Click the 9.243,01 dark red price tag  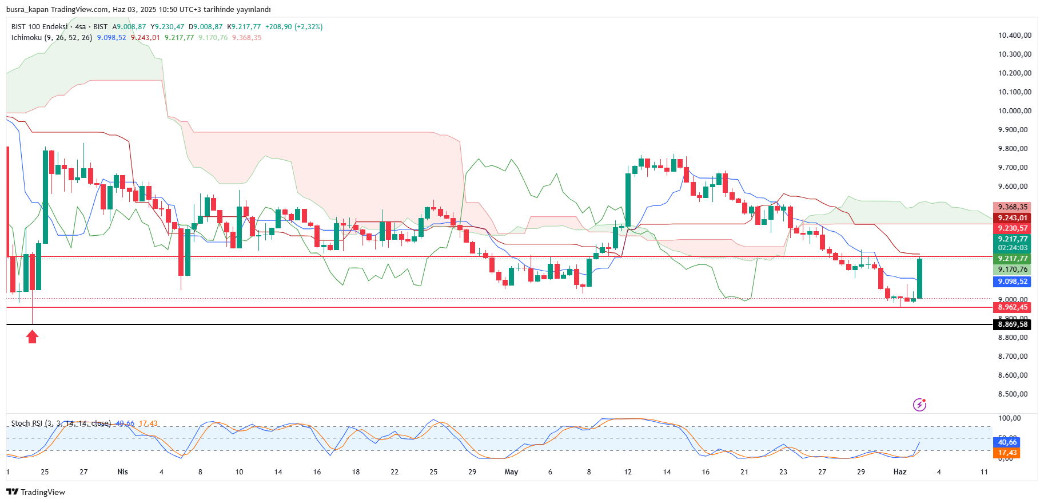(x=1013, y=218)
